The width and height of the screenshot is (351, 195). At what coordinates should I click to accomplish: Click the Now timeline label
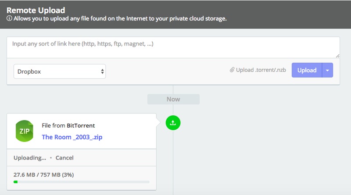tap(173, 99)
